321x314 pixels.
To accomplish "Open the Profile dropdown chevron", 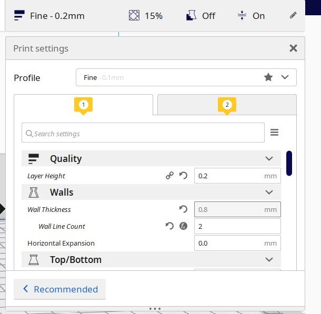I will (x=285, y=77).
